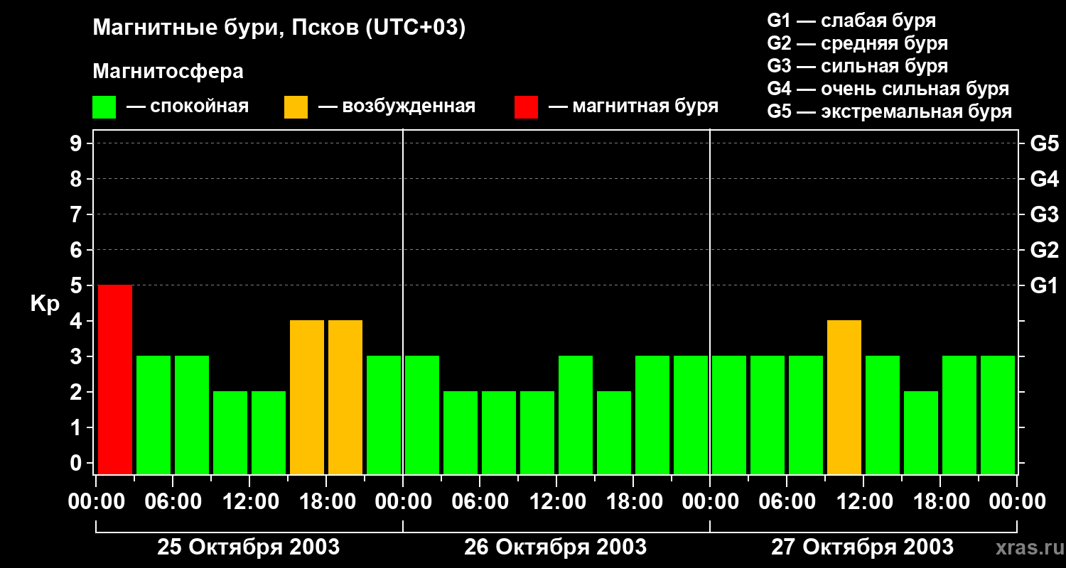Screen dimensions: 1066x568
Task: Click the 12:00–15:00 green bar on 26 October
Action: tap(576, 415)
